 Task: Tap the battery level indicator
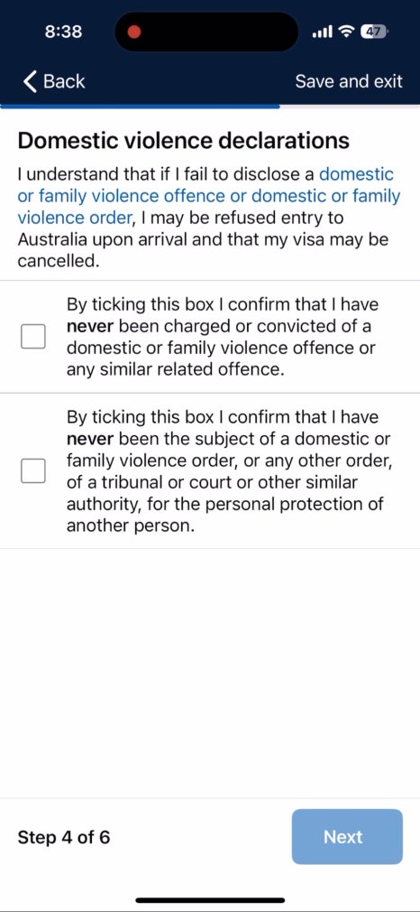[374, 32]
